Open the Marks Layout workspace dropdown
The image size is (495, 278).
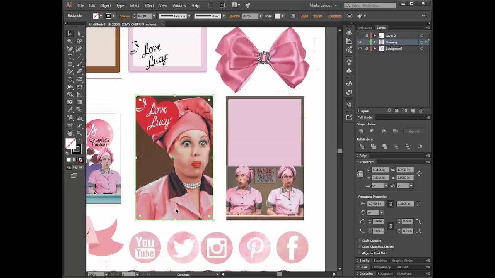pos(323,5)
